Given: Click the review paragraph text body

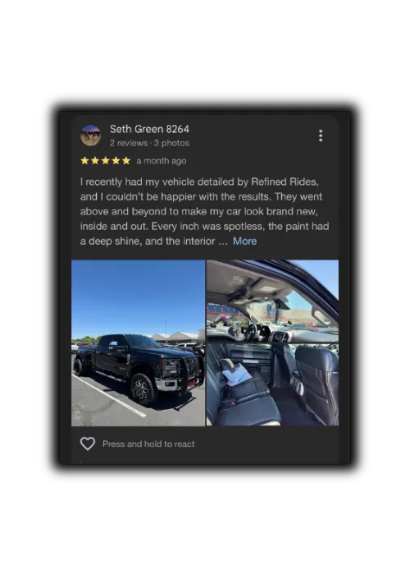Looking at the screenshot, I should pos(204,212).
